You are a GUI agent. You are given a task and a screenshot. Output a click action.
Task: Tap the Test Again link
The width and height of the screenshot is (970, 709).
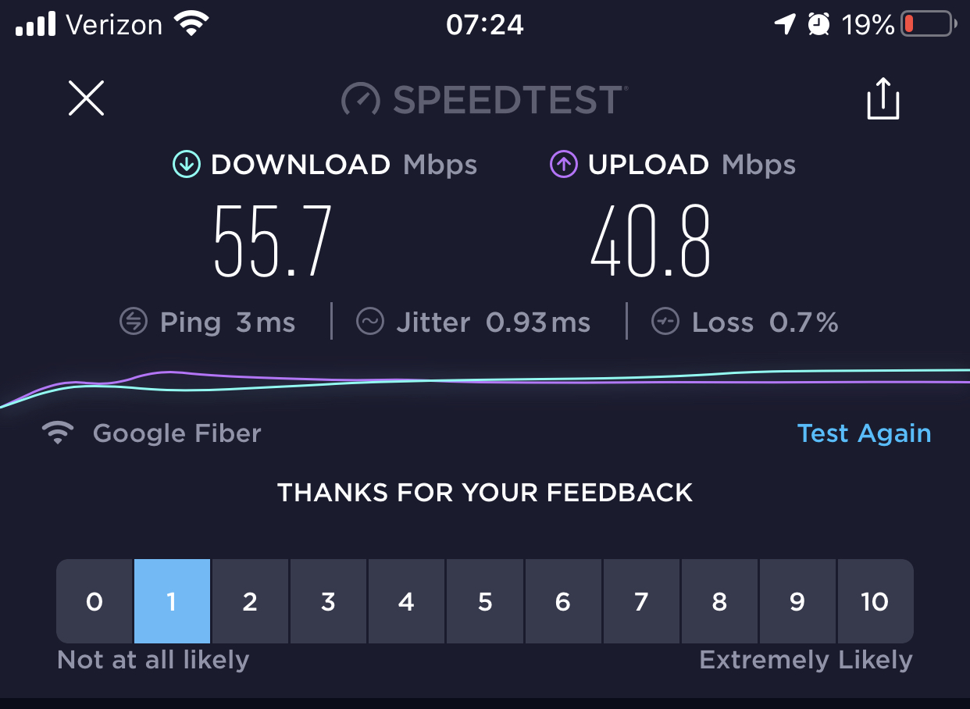coord(864,433)
